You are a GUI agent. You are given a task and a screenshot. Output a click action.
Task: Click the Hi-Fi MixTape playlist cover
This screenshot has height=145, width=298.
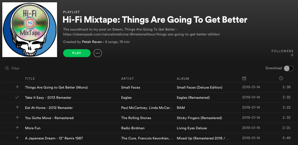(30, 30)
